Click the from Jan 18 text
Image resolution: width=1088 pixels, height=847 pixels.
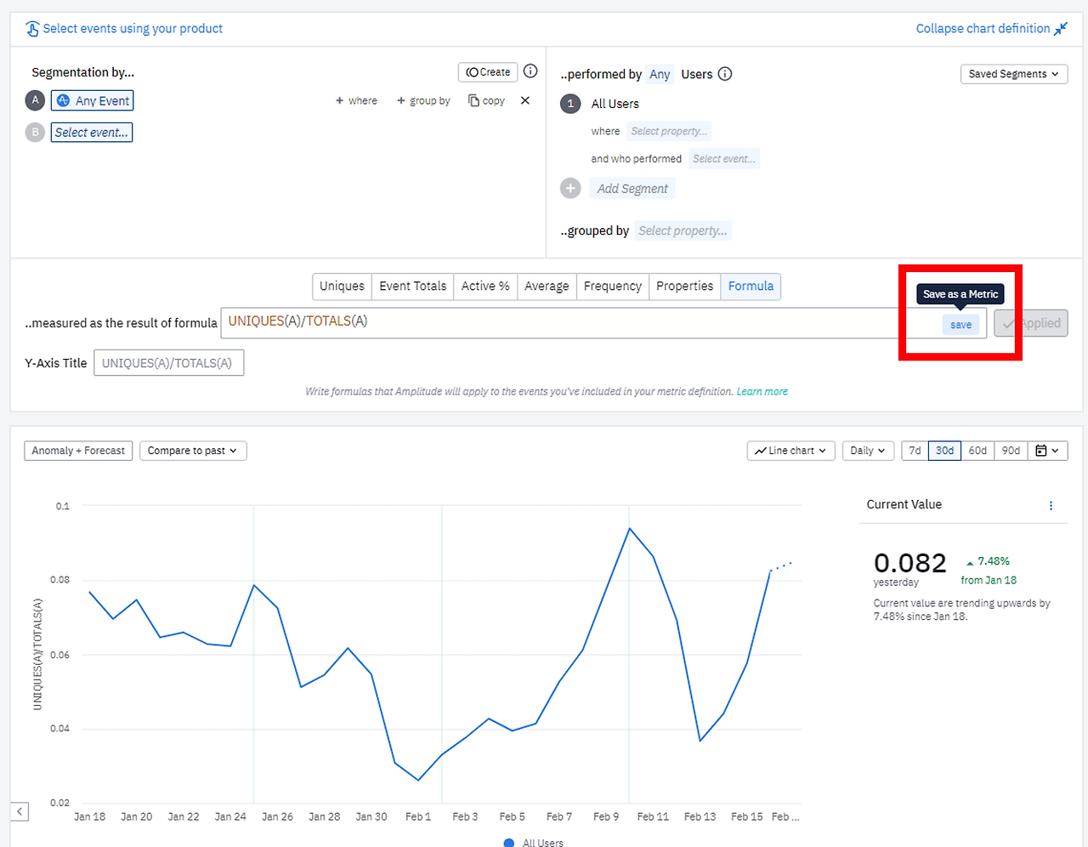989,580
